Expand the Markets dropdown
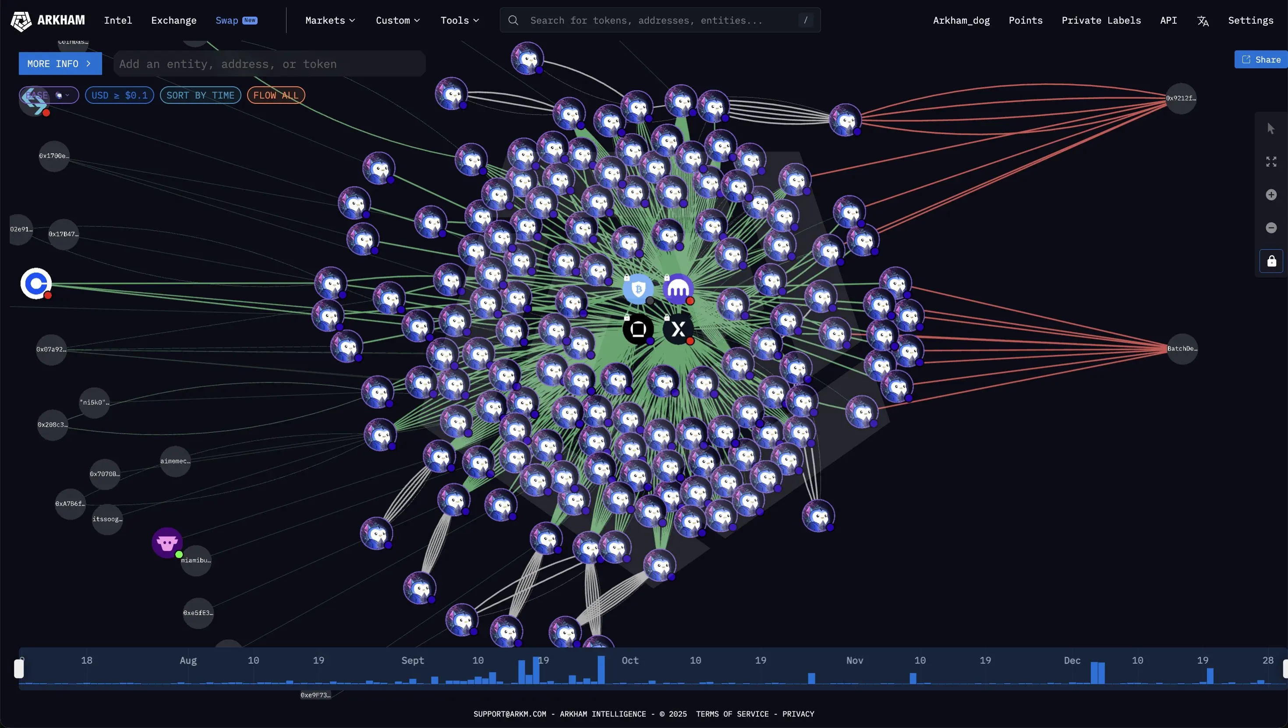 [330, 21]
